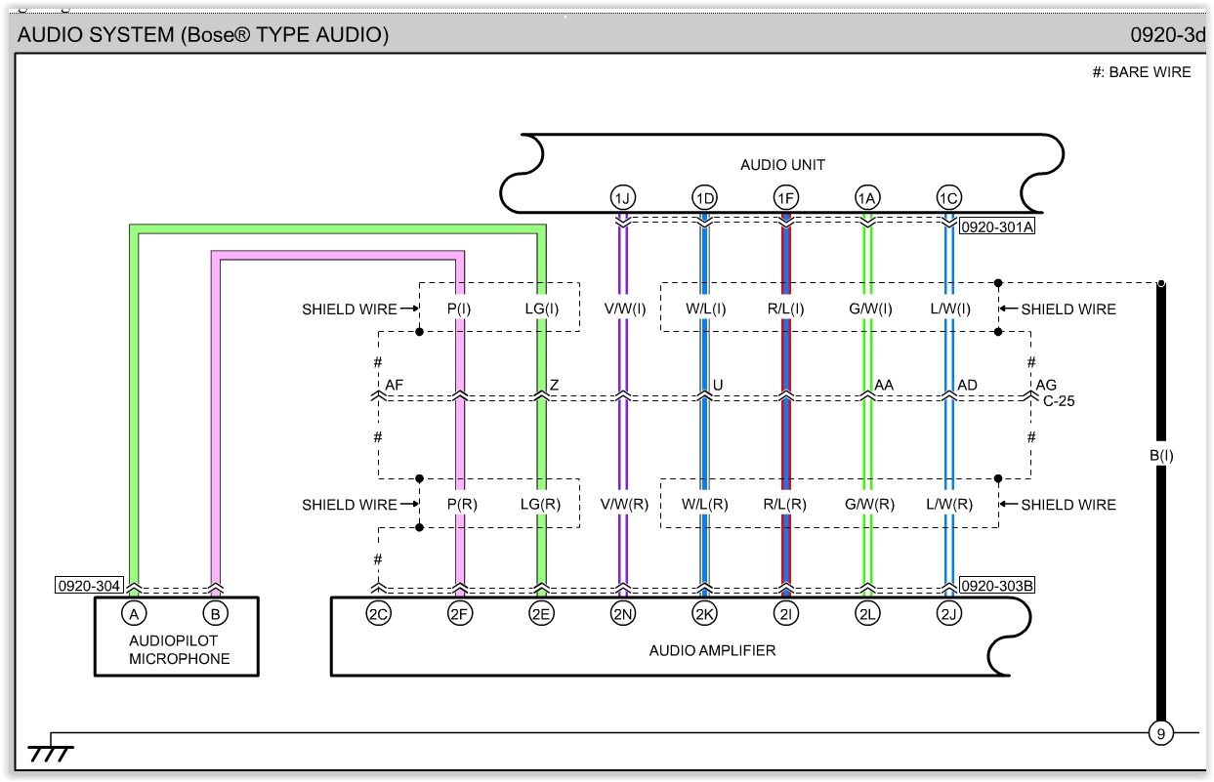This screenshot has height=782, width=1214.
Task: Select microphone terminal B
Action: [215, 614]
